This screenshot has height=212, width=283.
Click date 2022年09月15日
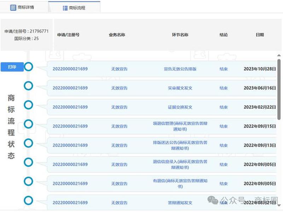260,126
